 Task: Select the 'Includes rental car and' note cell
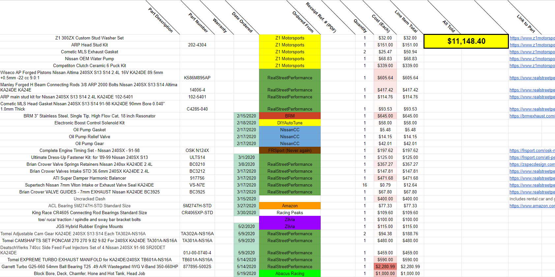click(x=532, y=199)
